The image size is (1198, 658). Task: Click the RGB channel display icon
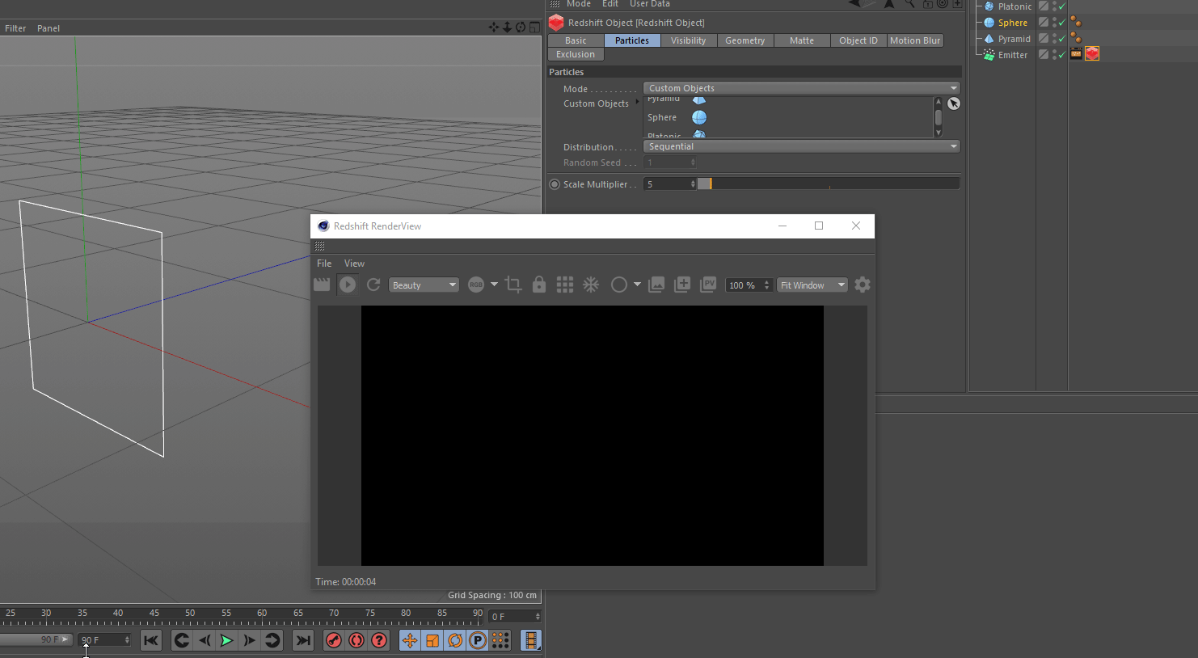coord(476,285)
